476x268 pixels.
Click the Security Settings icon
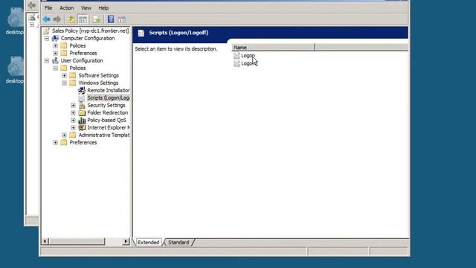click(82, 106)
